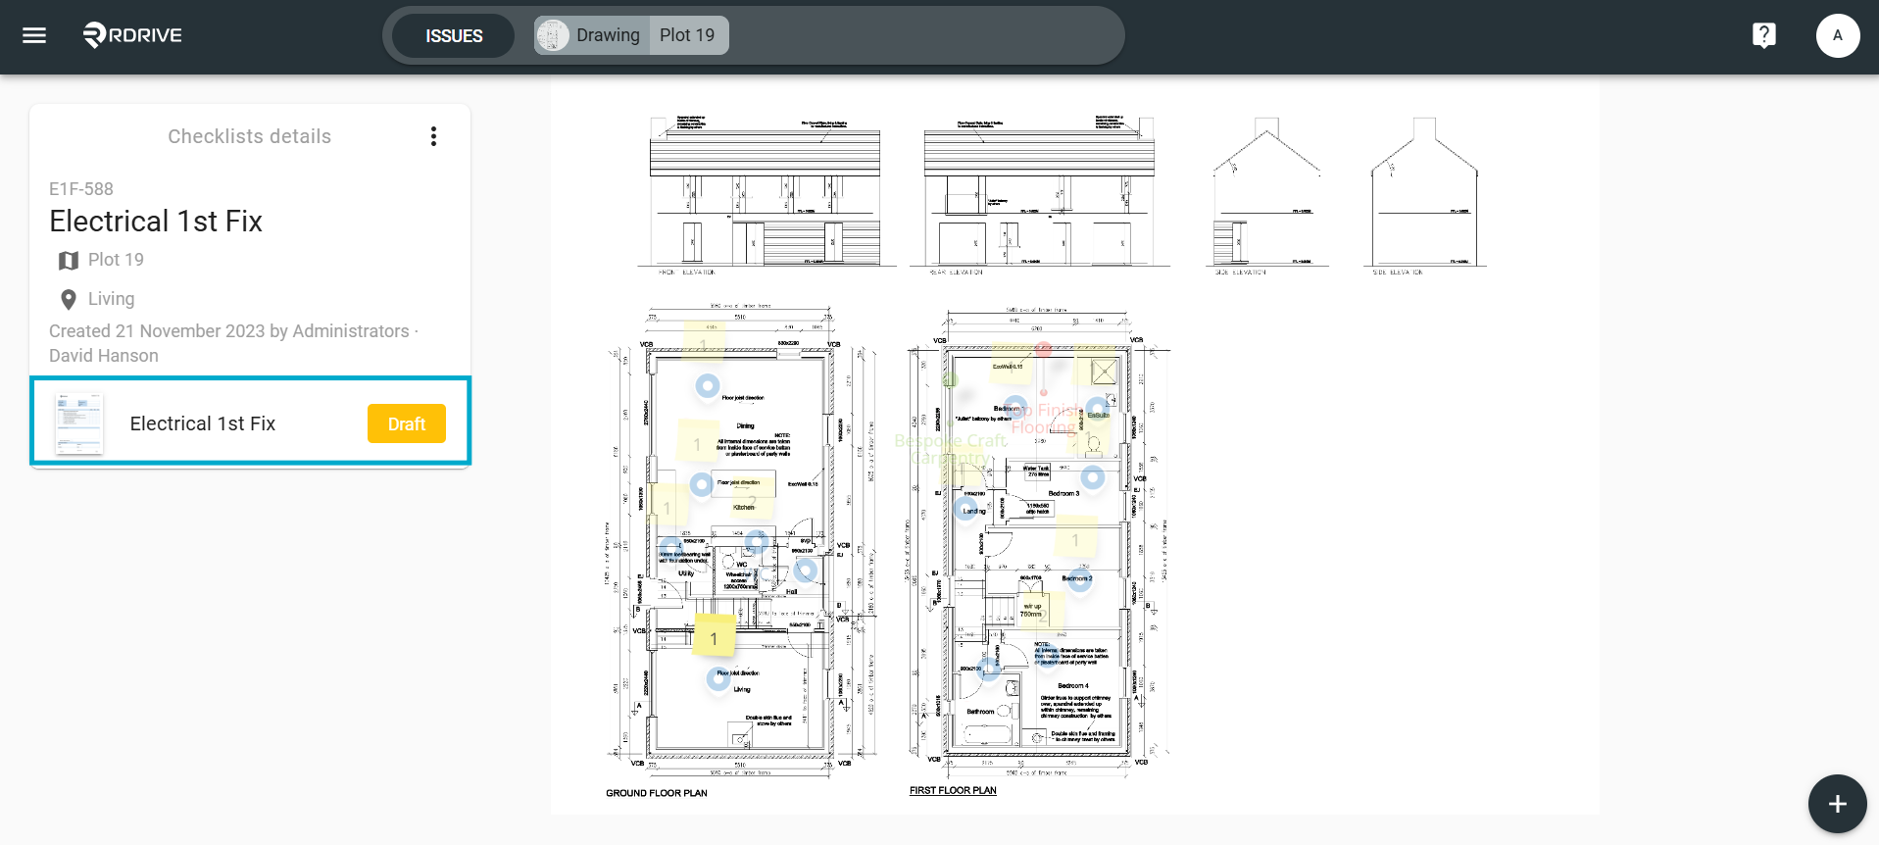
Task: Click the RDRIVE logo
Action: click(132, 35)
